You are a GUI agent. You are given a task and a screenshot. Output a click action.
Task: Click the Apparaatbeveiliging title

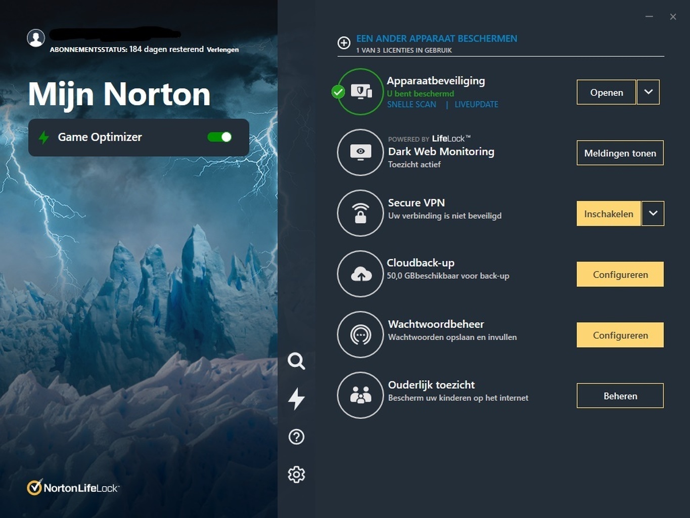tap(436, 80)
